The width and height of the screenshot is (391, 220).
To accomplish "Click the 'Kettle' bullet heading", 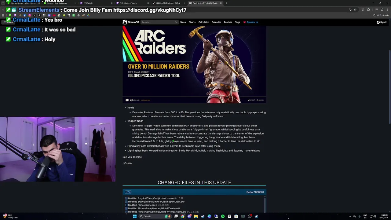I will point(131,108).
